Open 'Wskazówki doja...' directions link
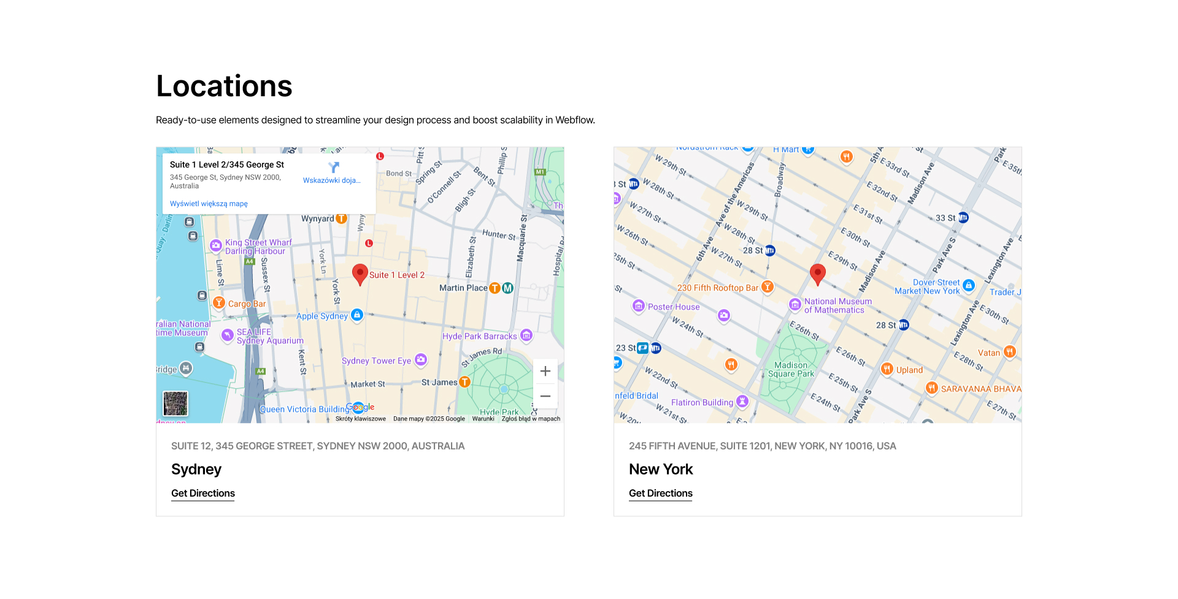The width and height of the screenshot is (1178, 599). pyautogui.click(x=332, y=180)
